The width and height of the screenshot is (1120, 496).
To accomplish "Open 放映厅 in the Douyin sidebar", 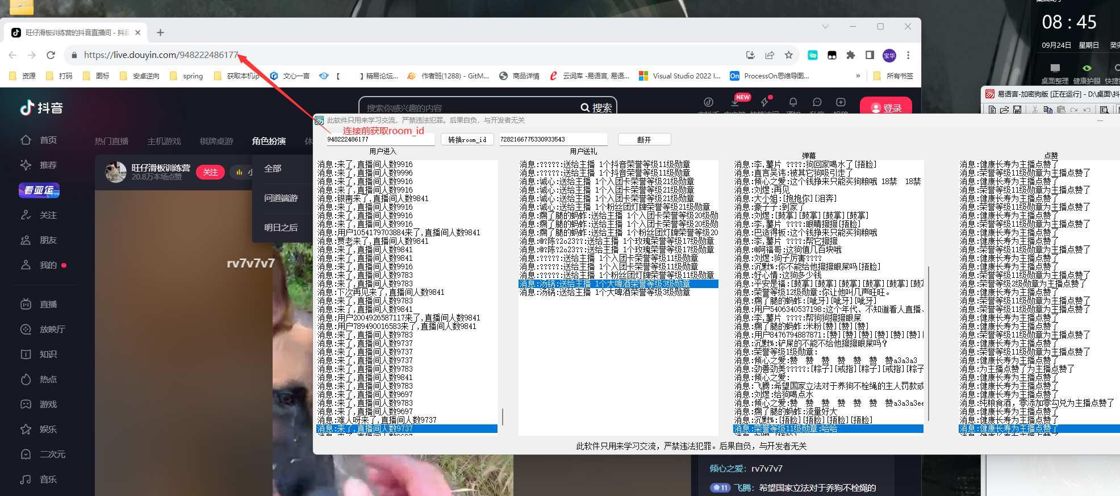I will click(x=43, y=329).
